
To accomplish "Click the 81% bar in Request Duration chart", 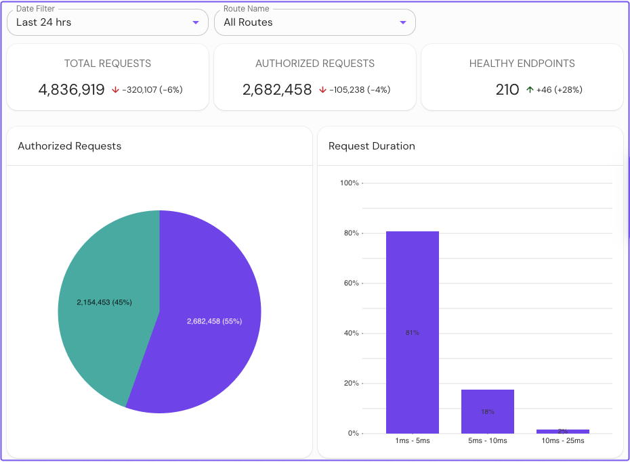I will [x=412, y=331].
